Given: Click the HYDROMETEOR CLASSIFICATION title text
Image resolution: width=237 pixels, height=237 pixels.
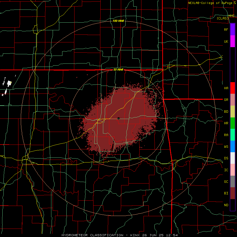Looking at the screenshot, I should pos(92,235).
